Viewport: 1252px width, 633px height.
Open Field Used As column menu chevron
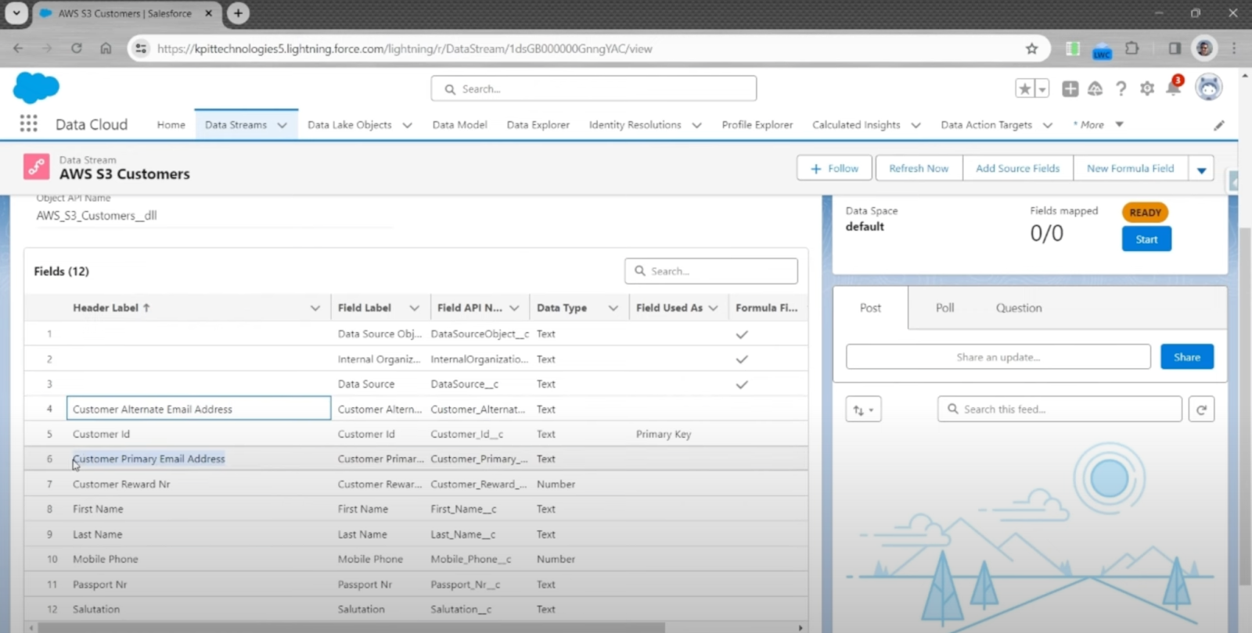[x=713, y=308]
